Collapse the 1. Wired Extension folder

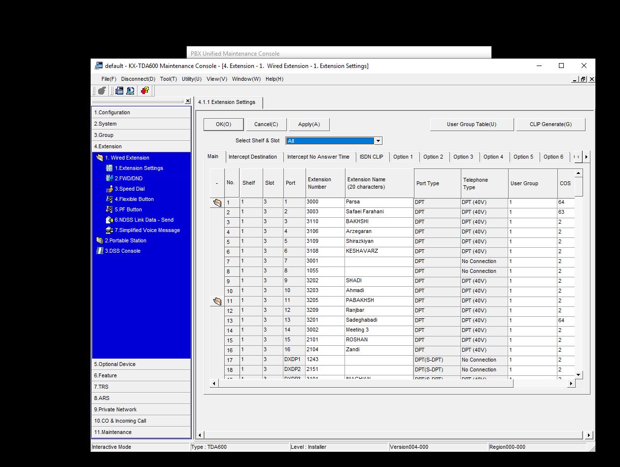pos(100,158)
